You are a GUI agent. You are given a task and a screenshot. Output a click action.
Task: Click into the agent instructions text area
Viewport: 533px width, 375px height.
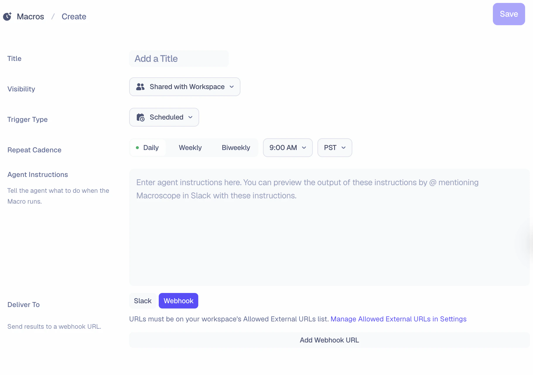point(329,227)
